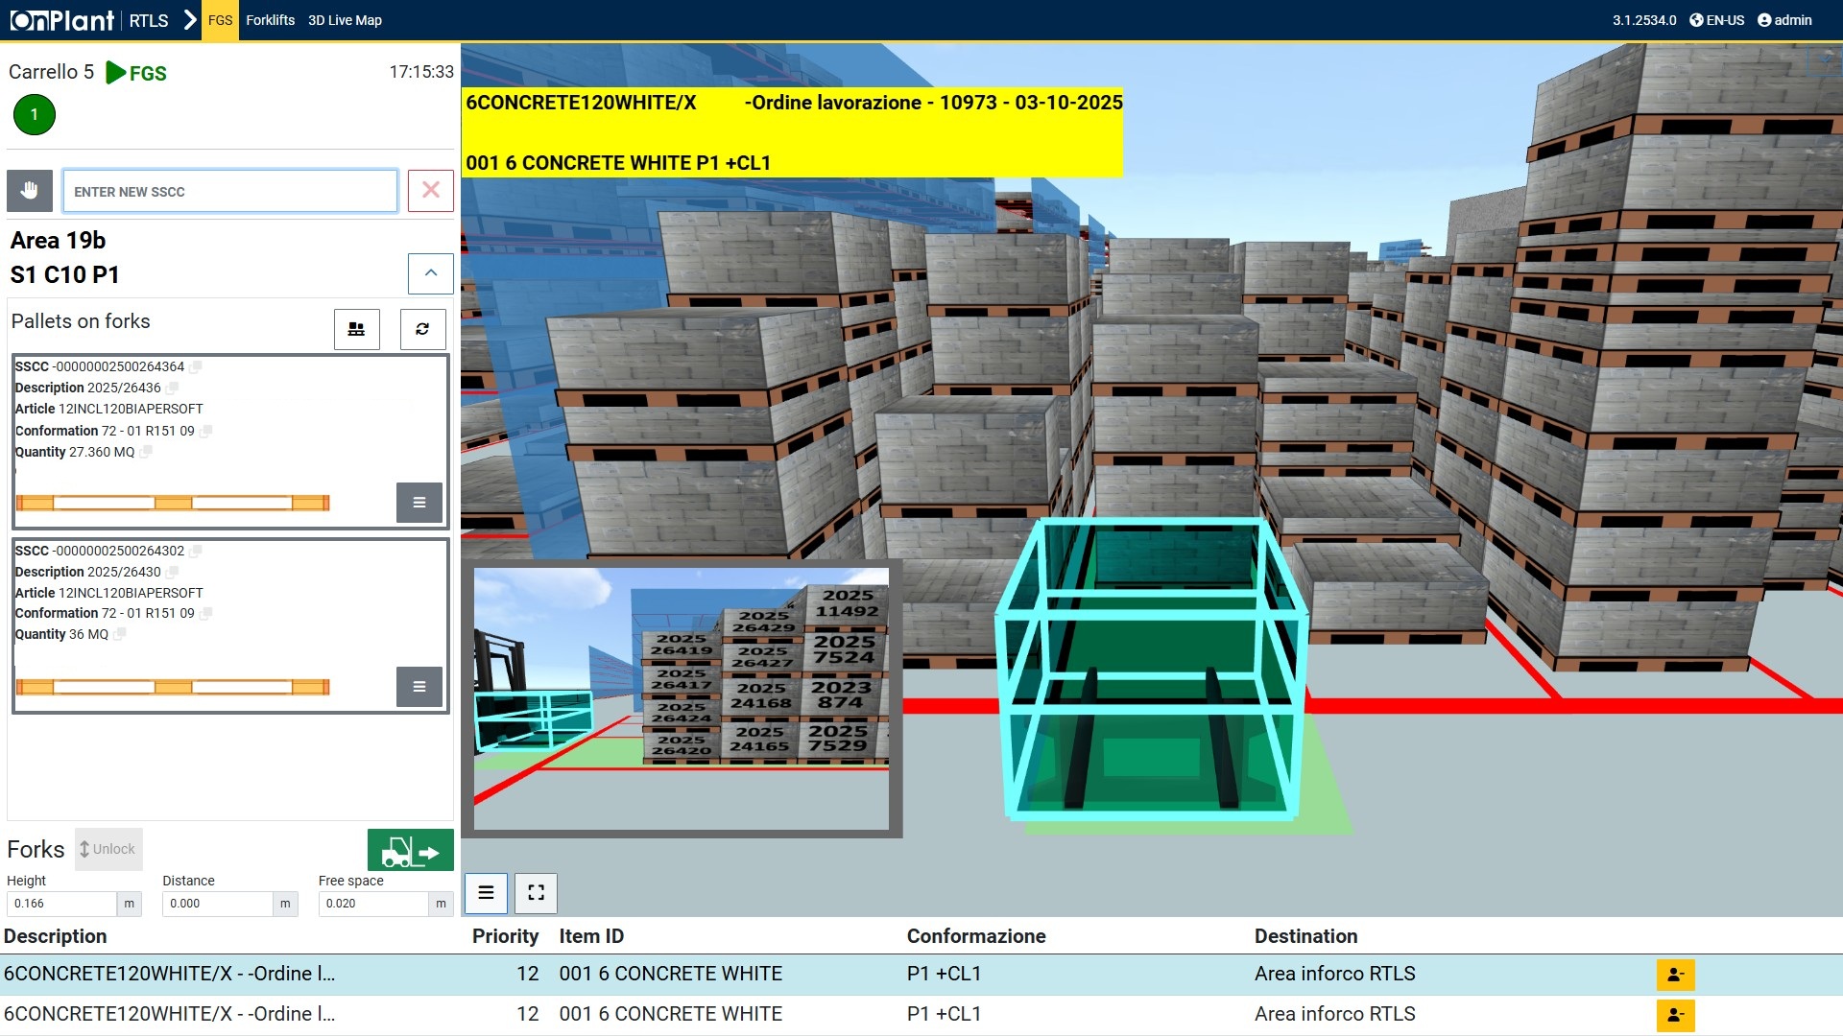Open menu of pallet SSCC ending 264364
This screenshot has width=1843, height=1036.
coord(419,503)
